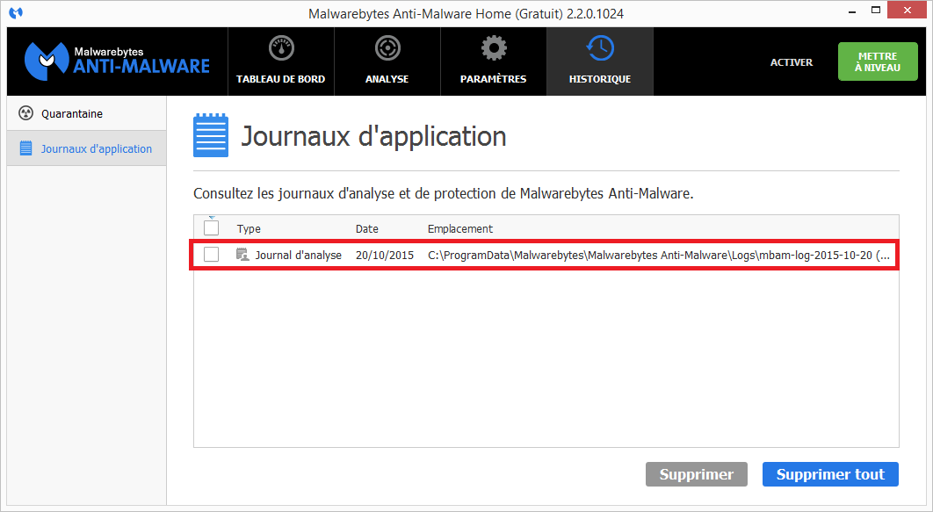This screenshot has width=933, height=512.
Task: Sort logs by Date column header
Action: 367,229
